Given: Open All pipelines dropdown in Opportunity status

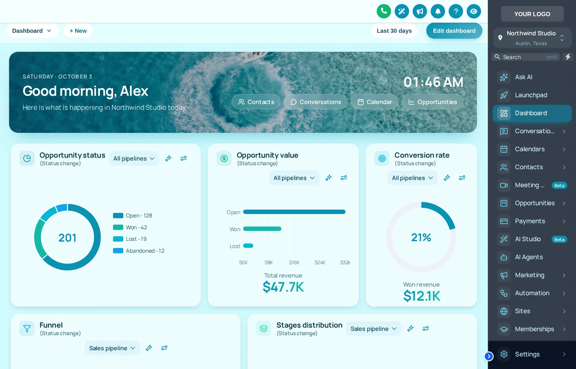Looking at the screenshot, I should [134, 158].
